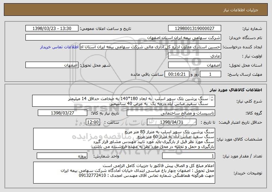272x192 pixels.
Task: Click the نام دستگاه خریدار label
Action: point(246,38)
